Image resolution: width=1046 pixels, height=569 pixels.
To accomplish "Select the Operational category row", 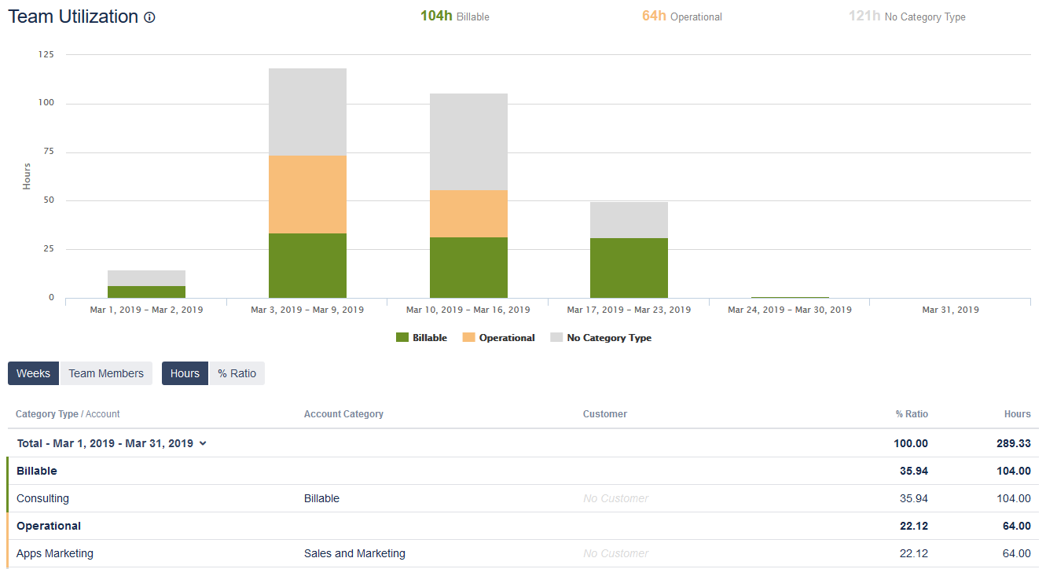I will [523, 526].
